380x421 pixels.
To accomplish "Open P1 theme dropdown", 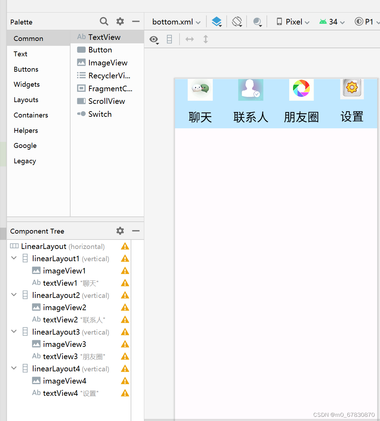I will [367, 22].
